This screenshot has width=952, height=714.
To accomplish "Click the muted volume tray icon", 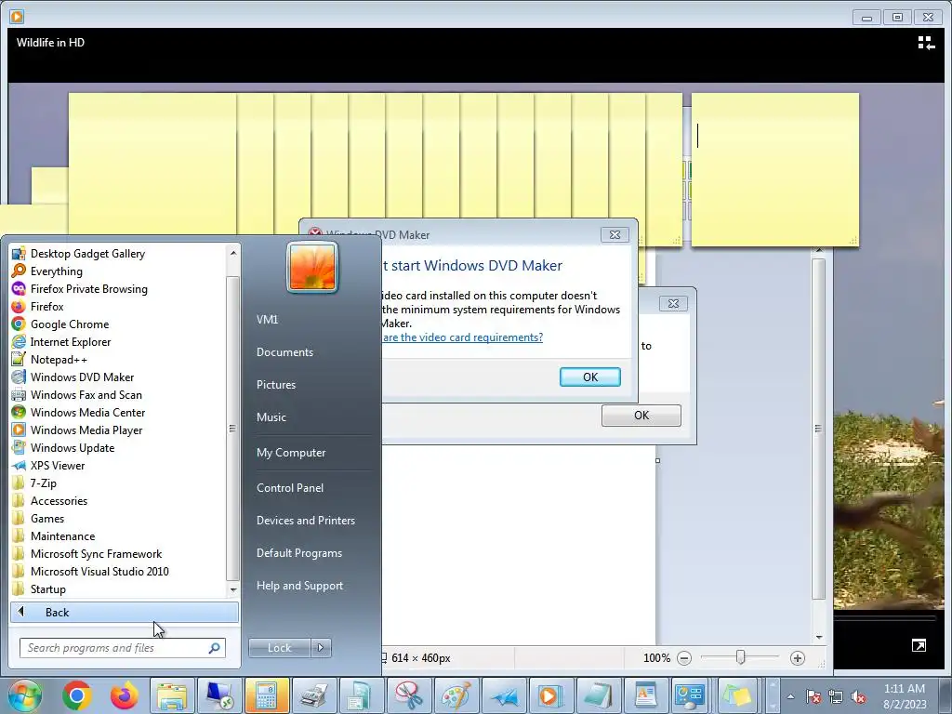I will [x=858, y=697].
